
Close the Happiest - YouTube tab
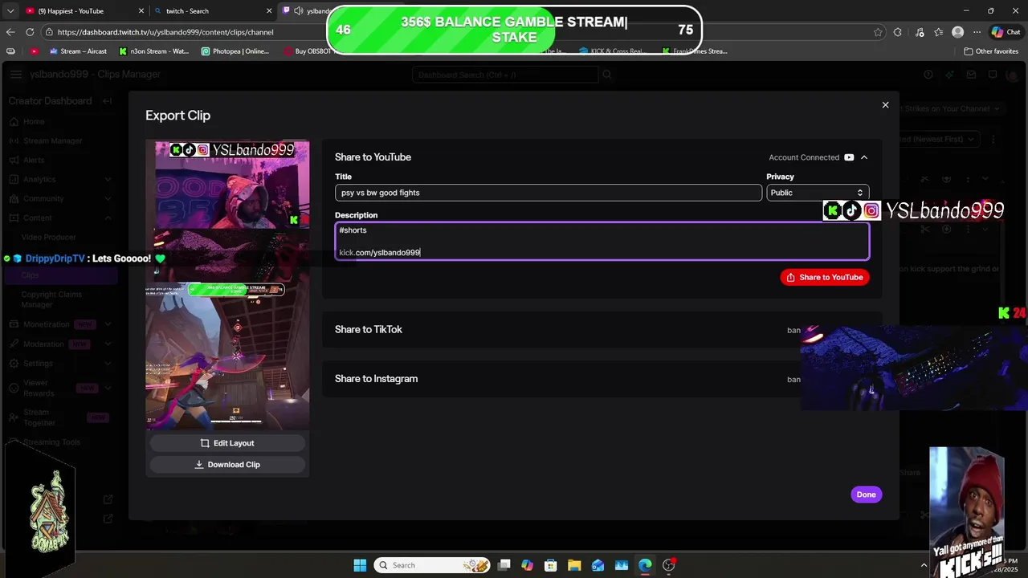141,11
